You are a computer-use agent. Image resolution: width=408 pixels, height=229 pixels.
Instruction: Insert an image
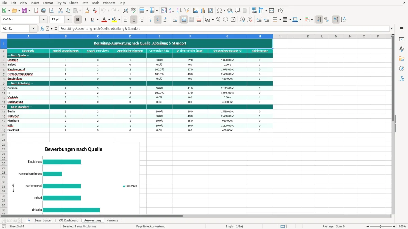point(196,11)
